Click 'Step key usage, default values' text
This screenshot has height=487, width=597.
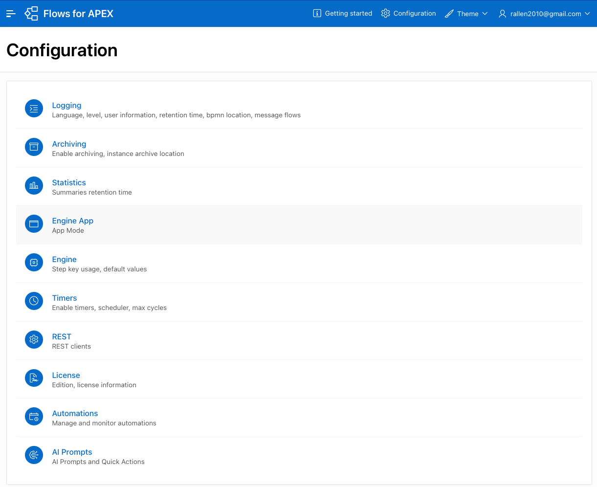[x=99, y=269]
